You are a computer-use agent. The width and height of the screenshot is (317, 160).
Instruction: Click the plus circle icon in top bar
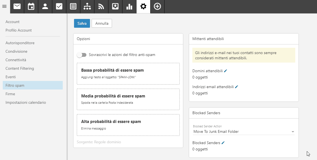pyautogui.click(x=157, y=7)
